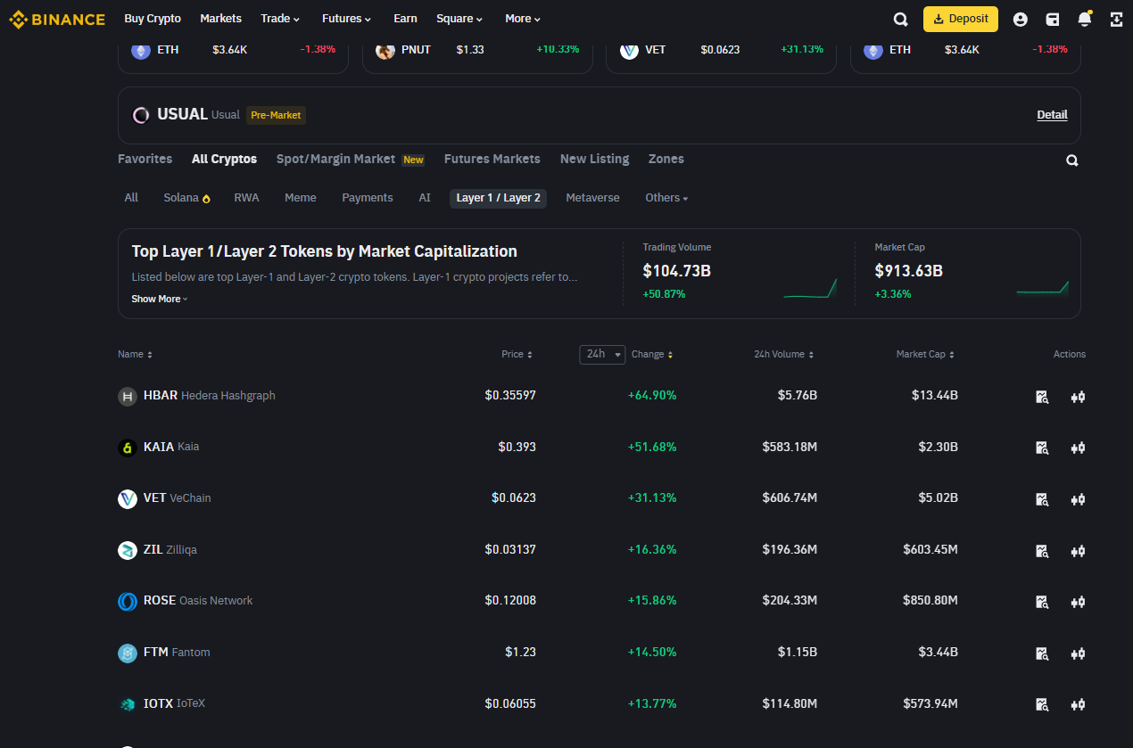
Task: Click the Trading Volume sparkline chart
Action: pos(810,288)
